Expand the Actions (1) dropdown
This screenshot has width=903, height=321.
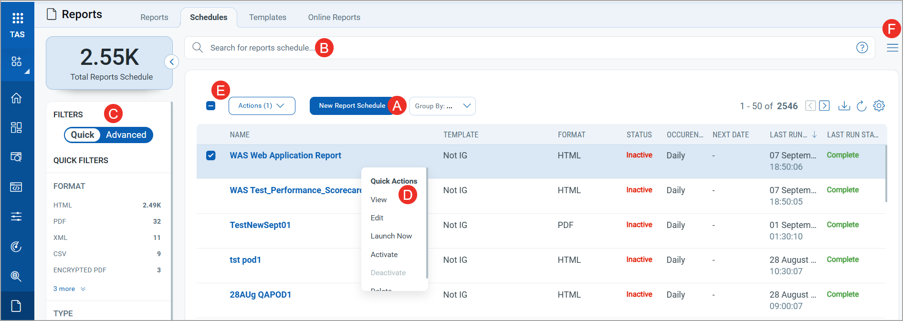pos(262,106)
